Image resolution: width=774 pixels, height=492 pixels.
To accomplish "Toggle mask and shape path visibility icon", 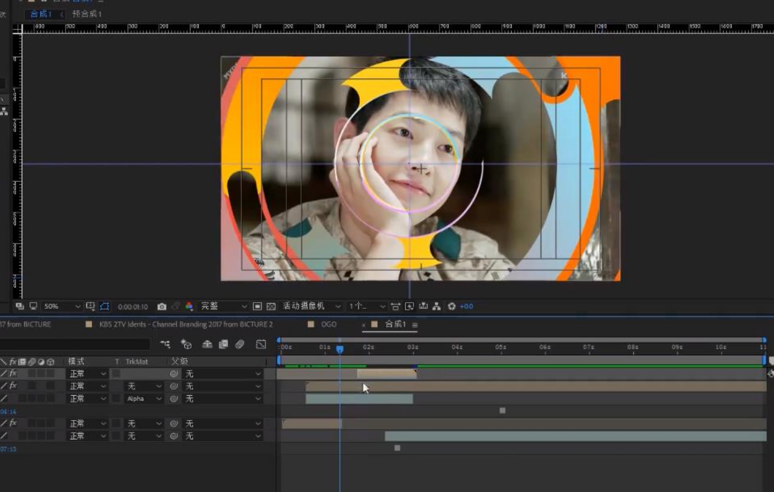I will (x=104, y=306).
